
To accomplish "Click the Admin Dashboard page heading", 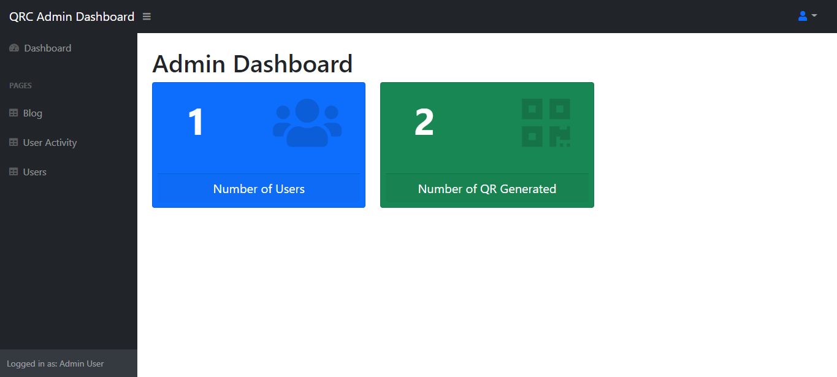I will [x=252, y=64].
